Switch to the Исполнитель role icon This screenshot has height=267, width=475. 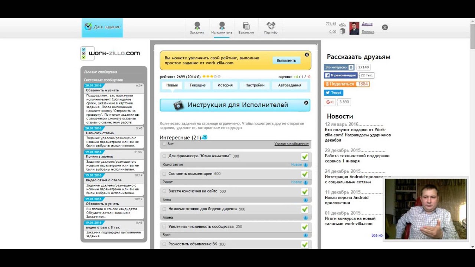point(222,28)
